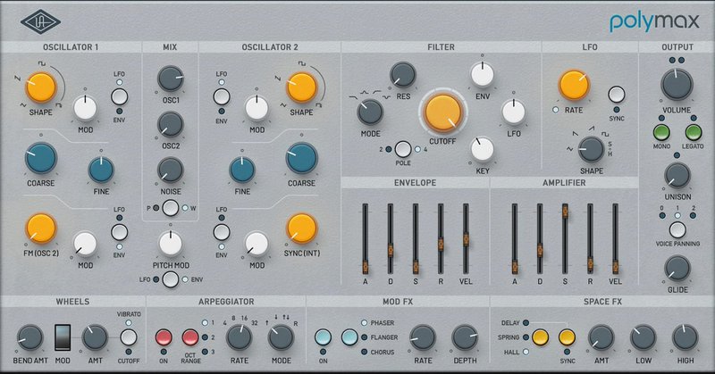Click the Envelope R (release) slider
715x374 pixels.
[x=441, y=238]
